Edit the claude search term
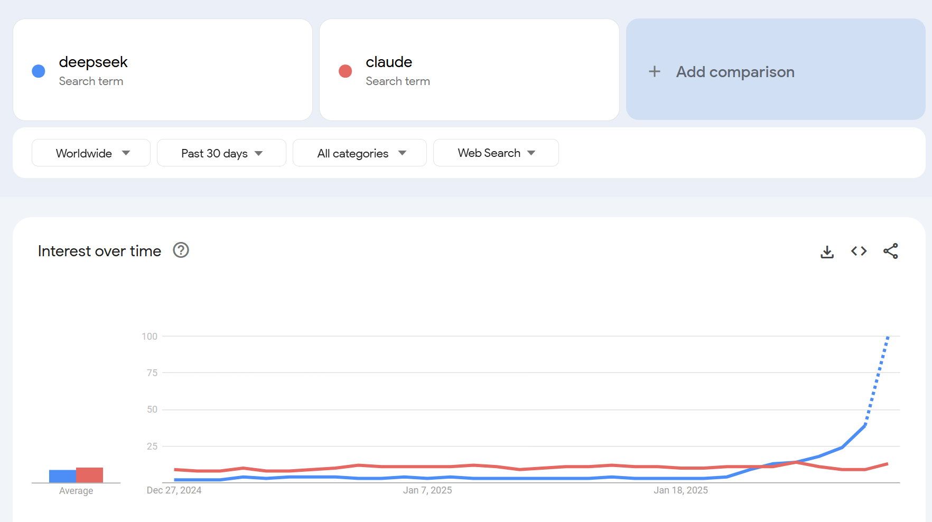932x522 pixels. tap(470, 70)
